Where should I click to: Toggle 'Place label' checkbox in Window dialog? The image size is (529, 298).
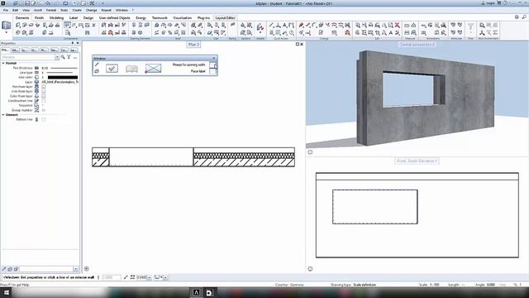click(x=212, y=71)
